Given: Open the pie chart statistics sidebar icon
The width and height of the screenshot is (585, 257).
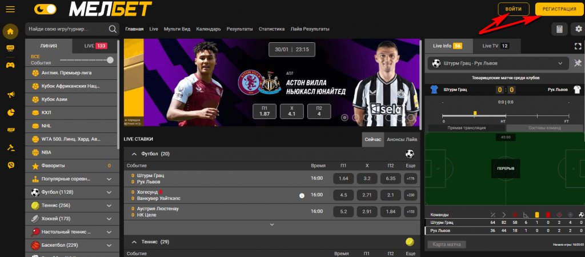Looking at the screenshot, I should [10, 112].
